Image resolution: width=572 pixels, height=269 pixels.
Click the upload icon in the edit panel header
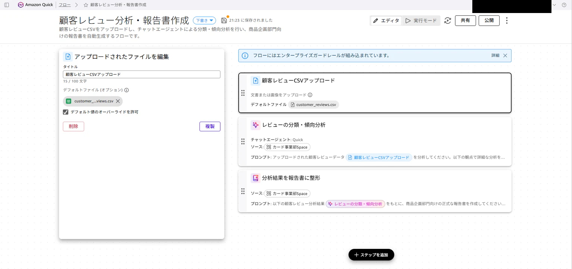point(68,57)
